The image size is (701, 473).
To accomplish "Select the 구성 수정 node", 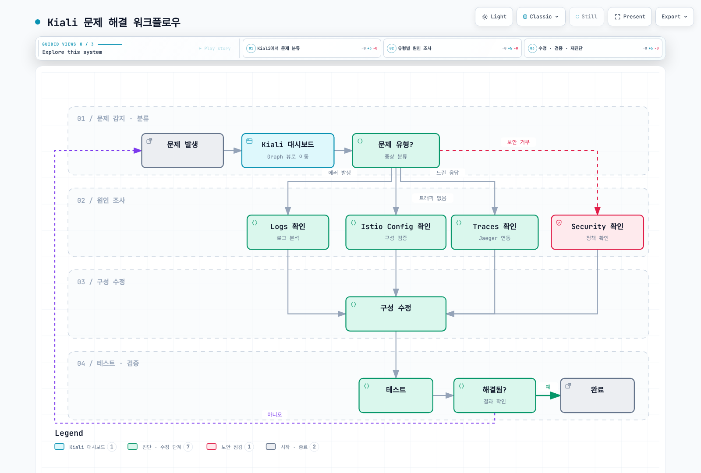I will [x=396, y=314].
